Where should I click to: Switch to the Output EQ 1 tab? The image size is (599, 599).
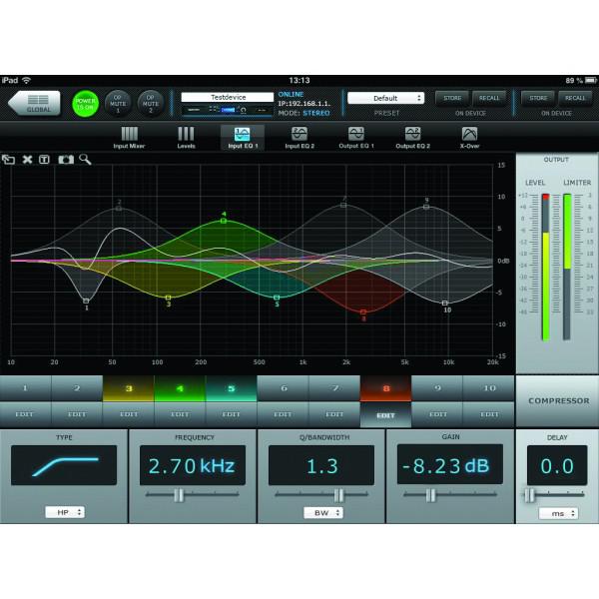356,138
